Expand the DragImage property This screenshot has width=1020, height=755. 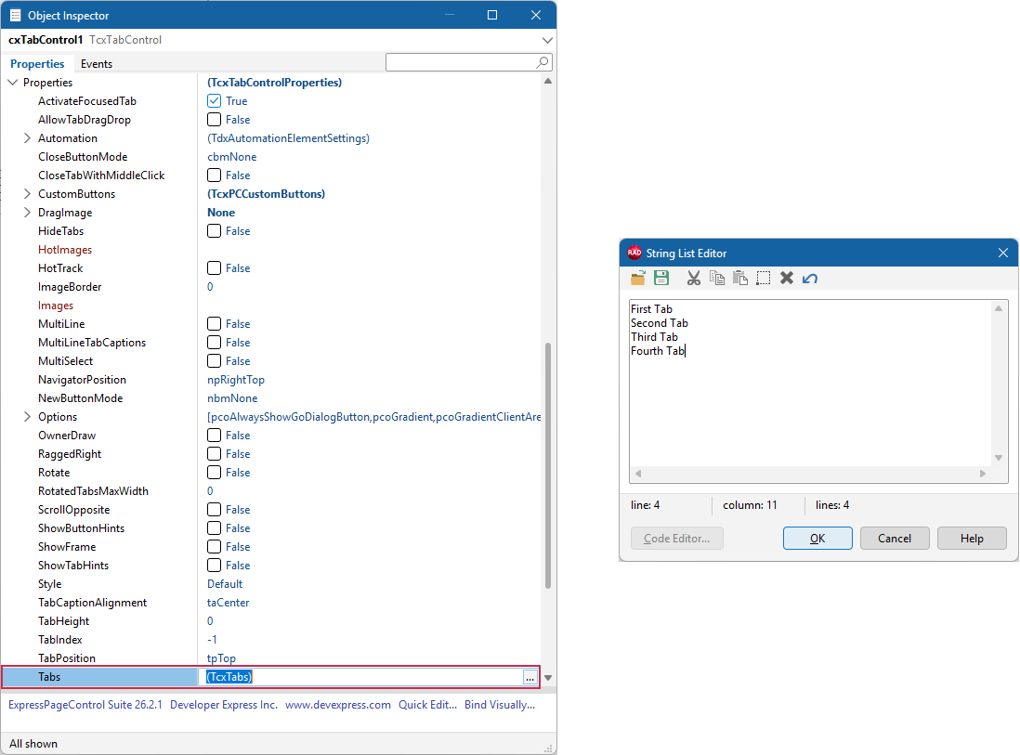click(x=27, y=213)
